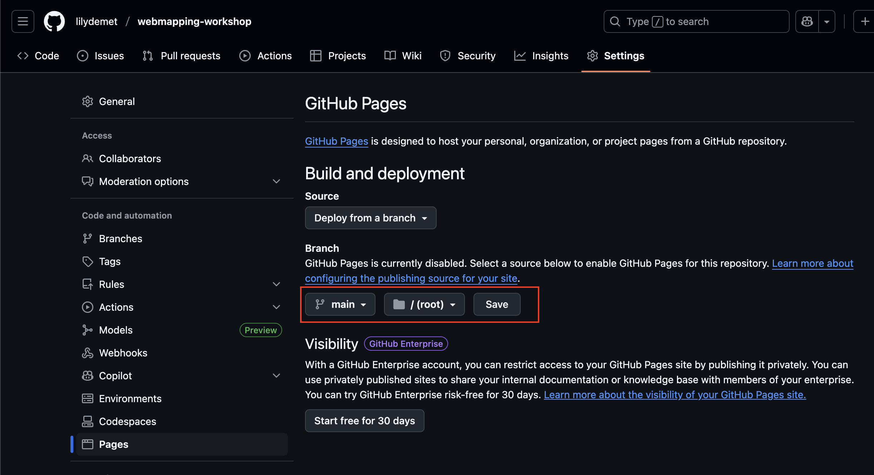Expand Moderation options chevron
This screenshot has height=475, width=874.
point(276,181)
